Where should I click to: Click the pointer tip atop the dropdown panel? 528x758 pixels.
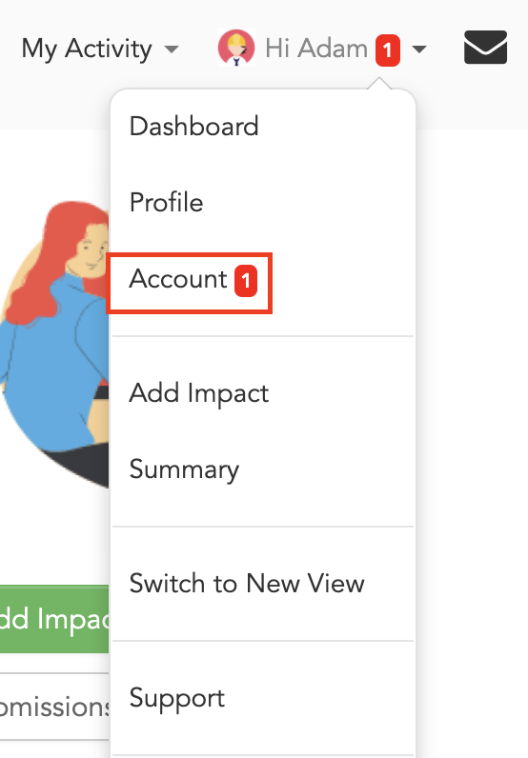pos(379,83)
